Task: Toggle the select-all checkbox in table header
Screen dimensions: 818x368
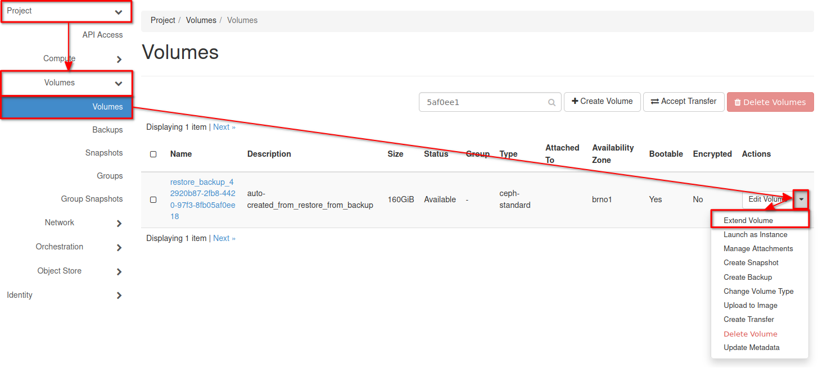Action: point(153,154)
